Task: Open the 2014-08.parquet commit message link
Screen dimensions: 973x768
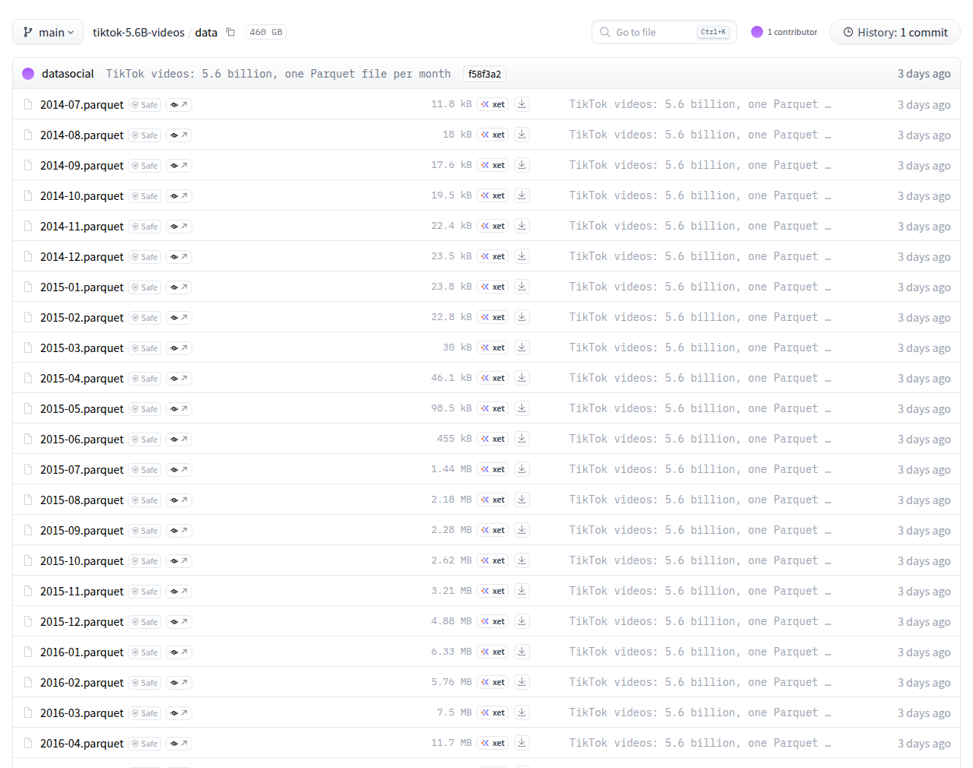Action: point(700,135)
